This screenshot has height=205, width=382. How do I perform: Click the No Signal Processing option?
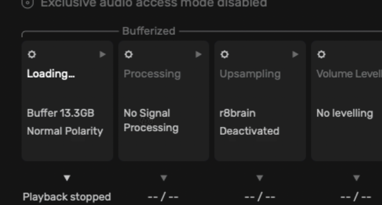pyautogui.click(x=151, y=120)
